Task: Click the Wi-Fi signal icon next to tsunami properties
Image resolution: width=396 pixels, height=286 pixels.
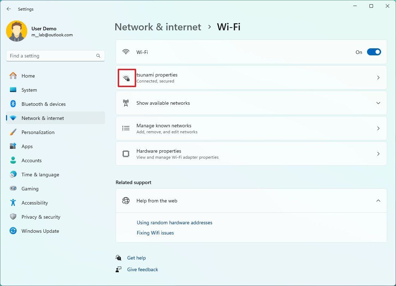Action: point(127,78)
